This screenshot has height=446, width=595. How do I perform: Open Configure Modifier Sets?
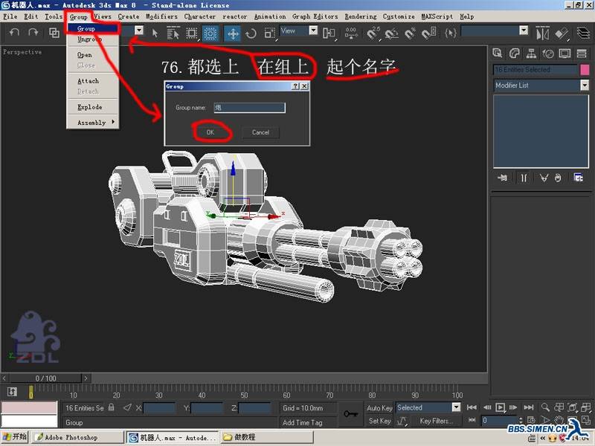tap(579, 178)
